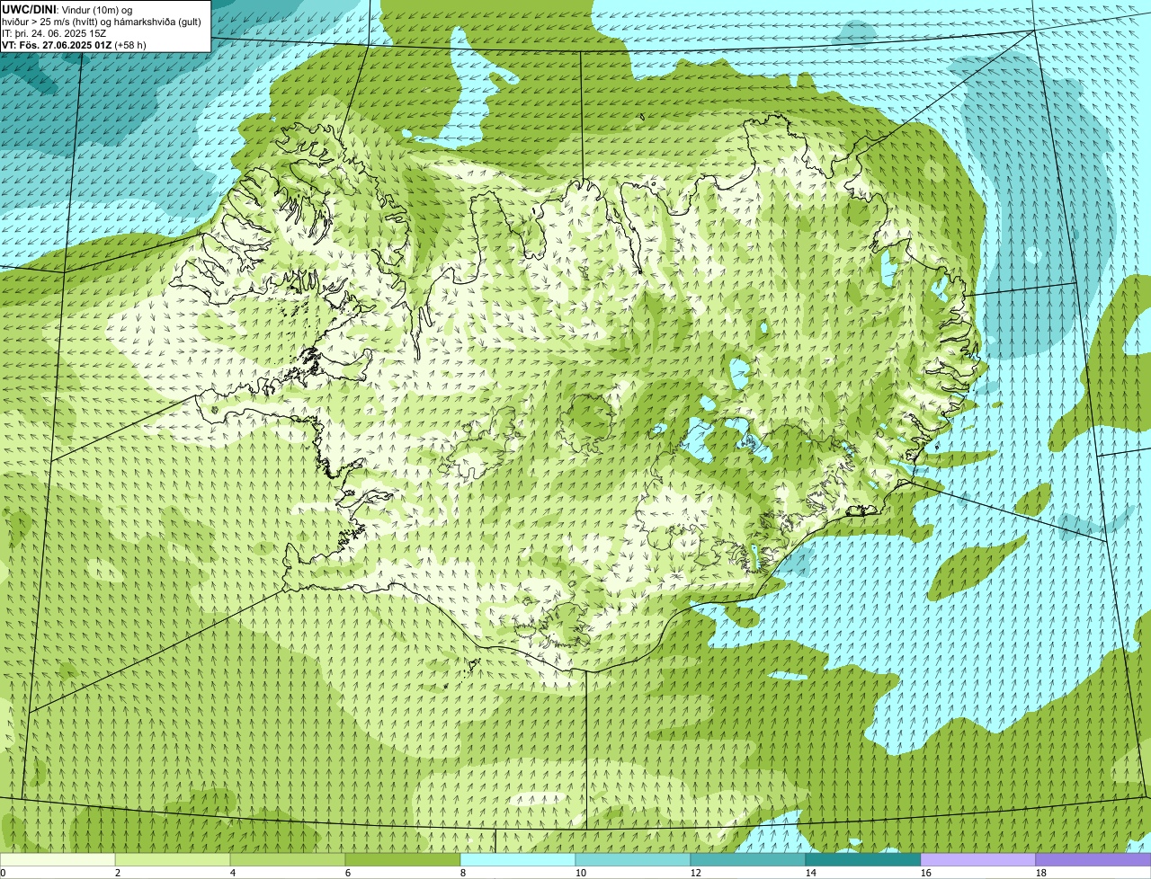Viewport: 1151px width, 879px height.
Task: Click the purple swatch above 18 m/s
Action: click(x=1093, y=859)
